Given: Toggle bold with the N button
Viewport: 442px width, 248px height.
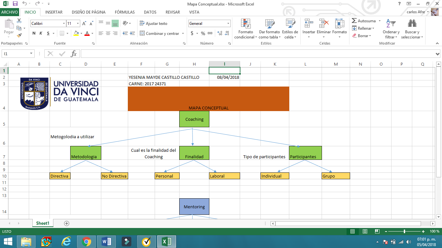Looking at the screenshot, I should tap(33, 33).
